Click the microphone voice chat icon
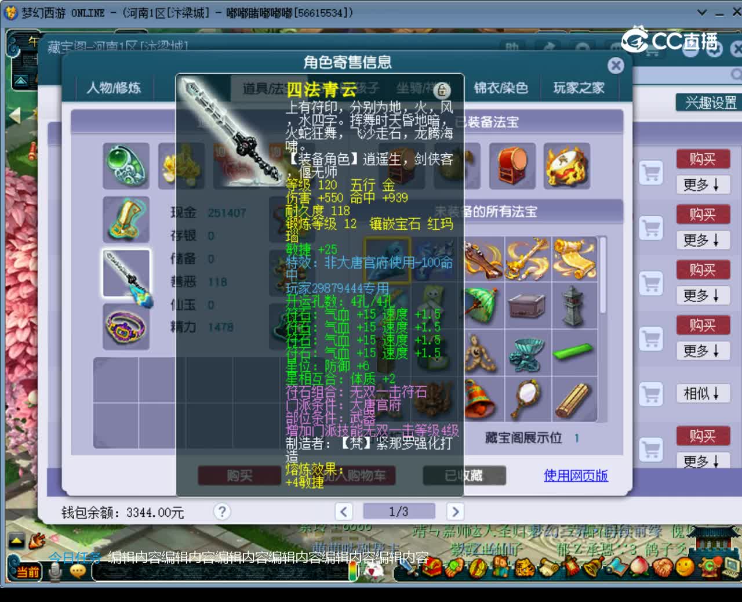This screenshot has height=602, width=742. [56, 572]
